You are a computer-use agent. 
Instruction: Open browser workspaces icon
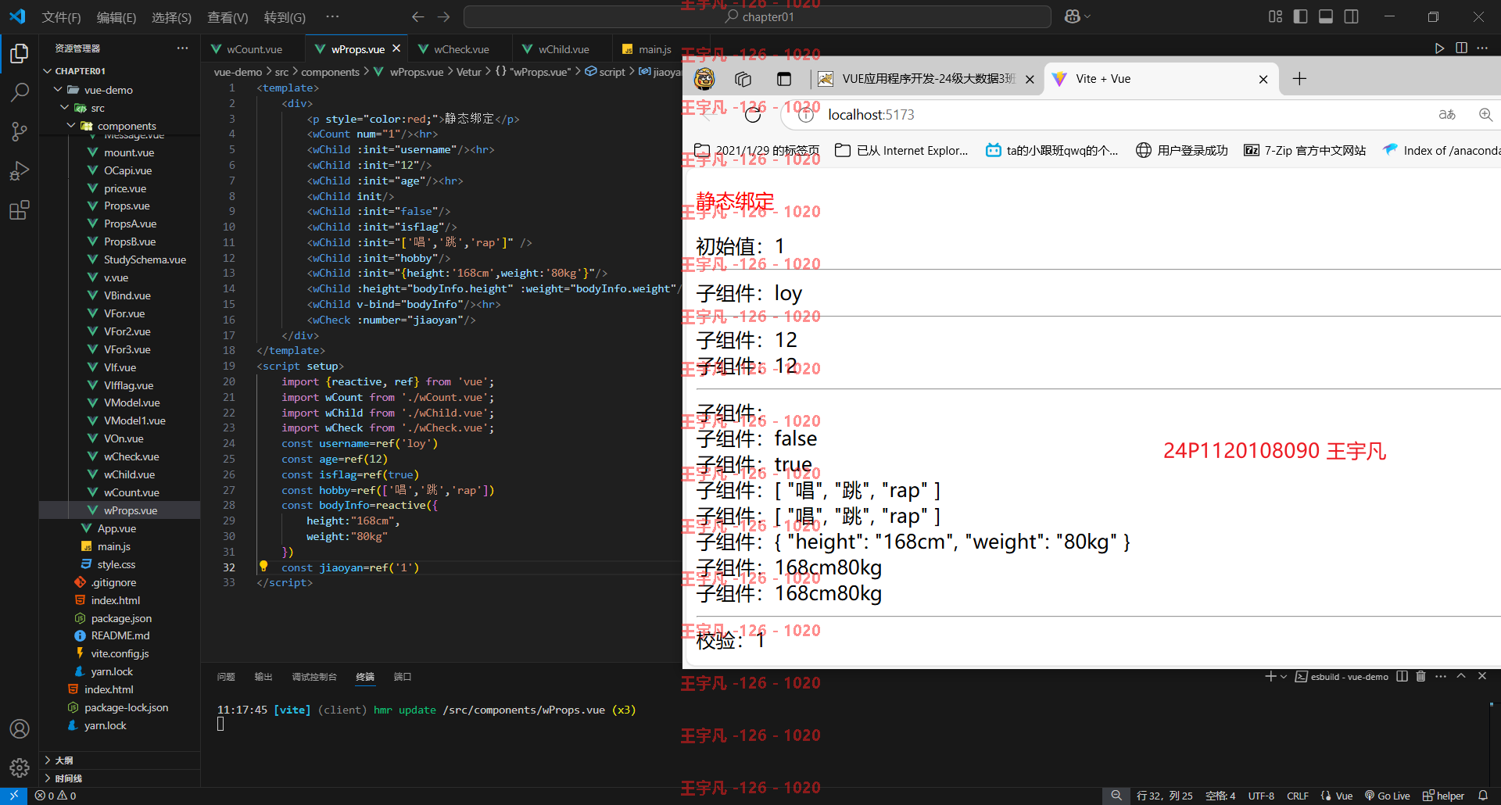point(743,79)
